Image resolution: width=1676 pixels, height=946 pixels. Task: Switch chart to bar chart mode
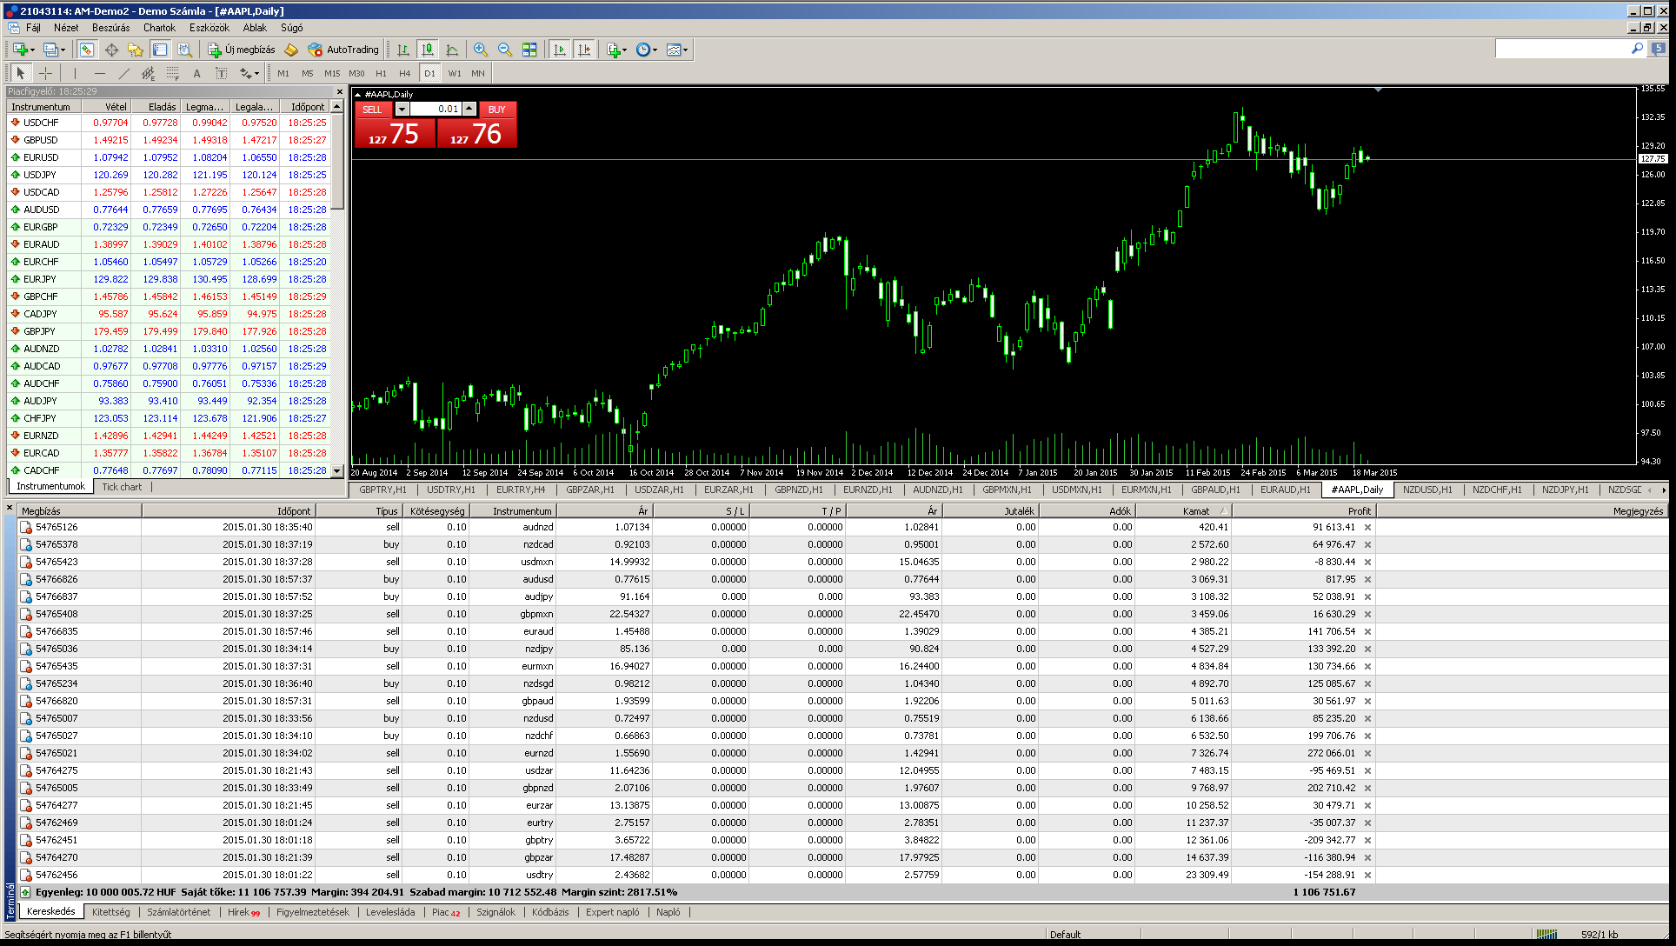click(403, 50)
